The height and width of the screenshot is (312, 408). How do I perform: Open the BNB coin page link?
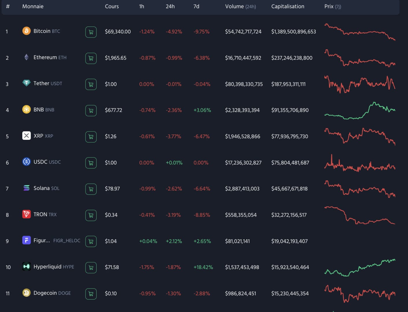click(x=44, y=109)
